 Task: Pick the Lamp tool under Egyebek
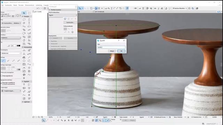tap(29, 88)
